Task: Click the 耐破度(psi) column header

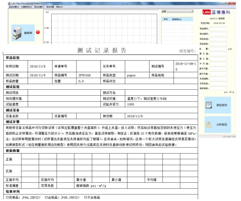Action: point(177,19)
